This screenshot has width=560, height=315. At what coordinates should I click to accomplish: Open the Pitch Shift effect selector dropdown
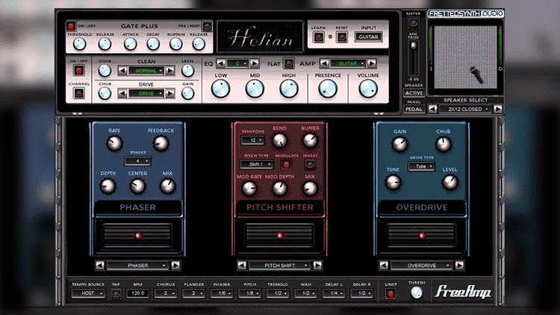pos(280,265)
